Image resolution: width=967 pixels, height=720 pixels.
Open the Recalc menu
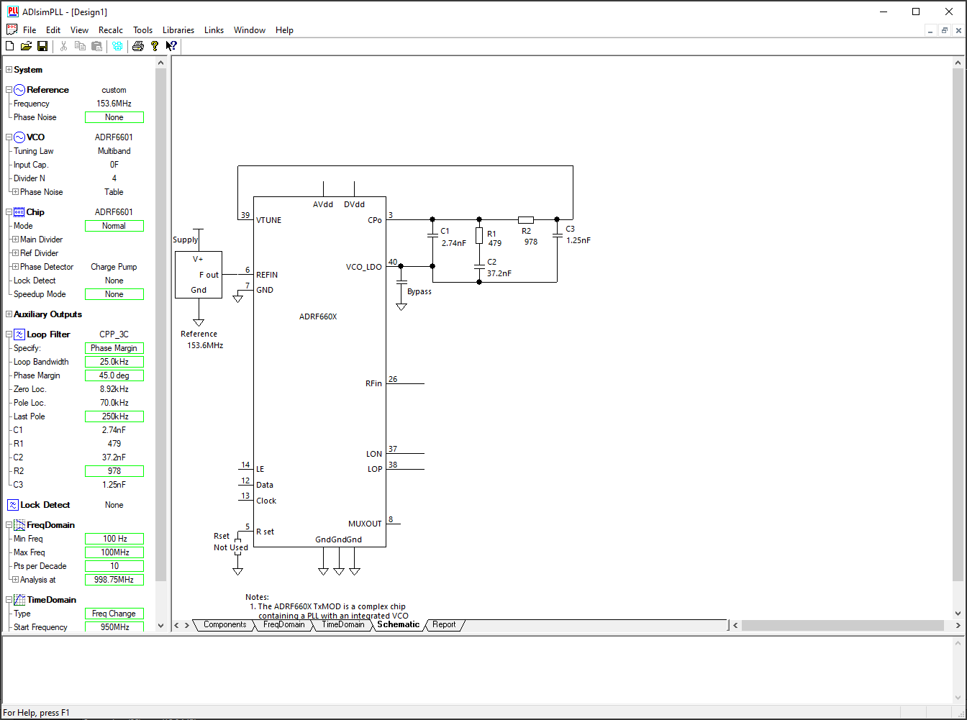pyautogui.click(x=111, y=30)
